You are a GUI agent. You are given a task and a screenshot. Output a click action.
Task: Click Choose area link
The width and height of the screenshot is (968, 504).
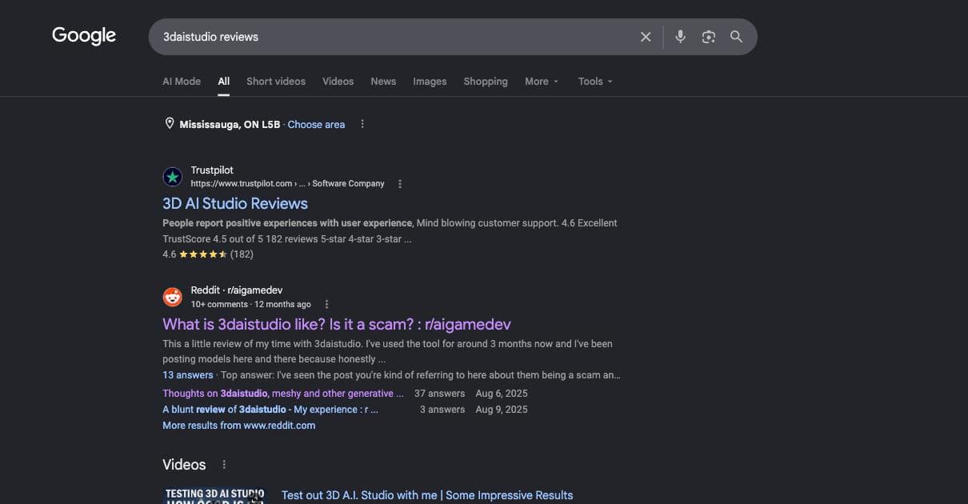316,125
